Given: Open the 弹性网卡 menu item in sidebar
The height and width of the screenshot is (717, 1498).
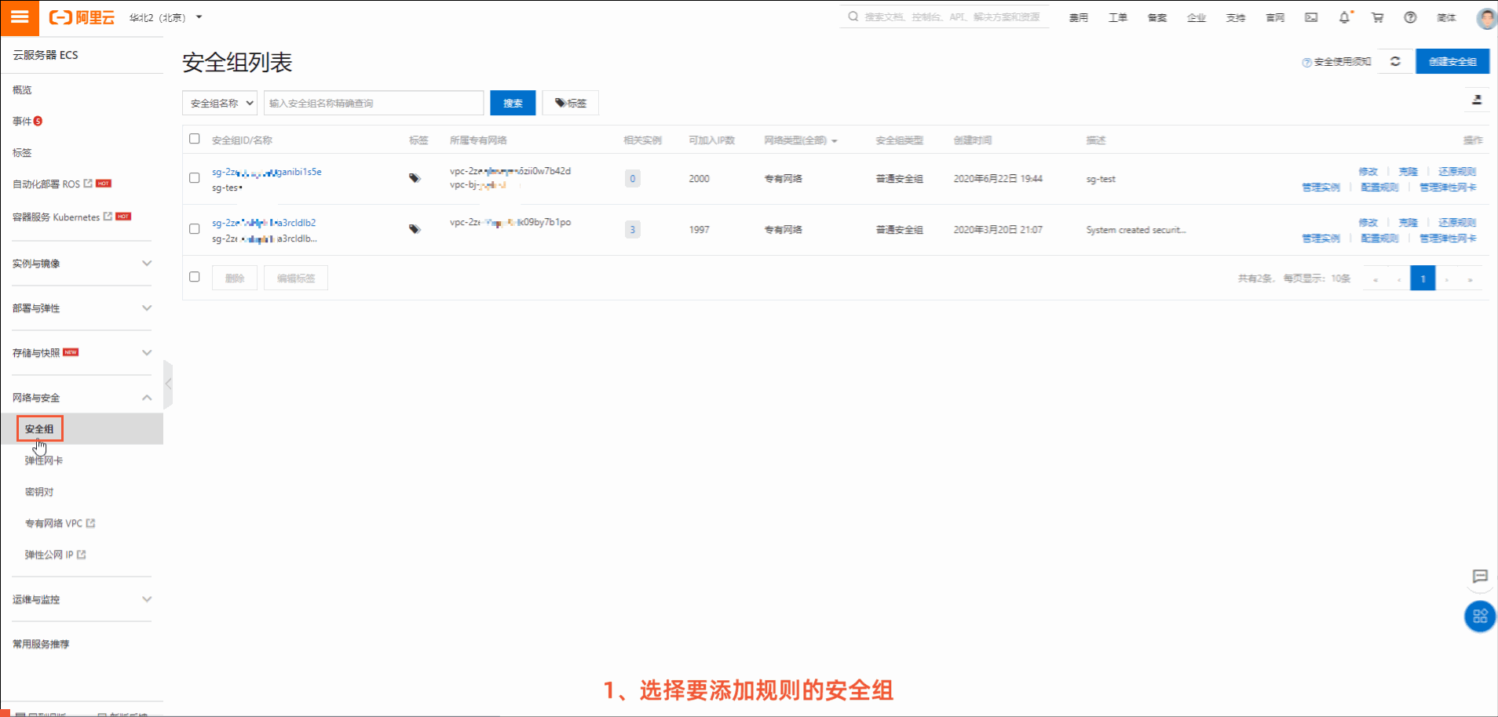Looking at the screenshot, I should pos(43,460).
